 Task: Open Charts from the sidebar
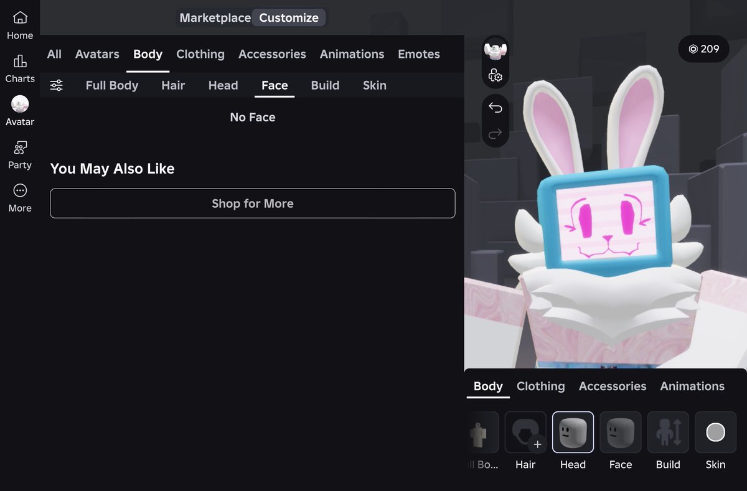20,68
